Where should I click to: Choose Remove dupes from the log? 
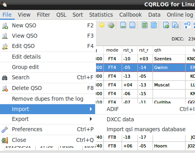pyautogui.click(x=48, y=99)
